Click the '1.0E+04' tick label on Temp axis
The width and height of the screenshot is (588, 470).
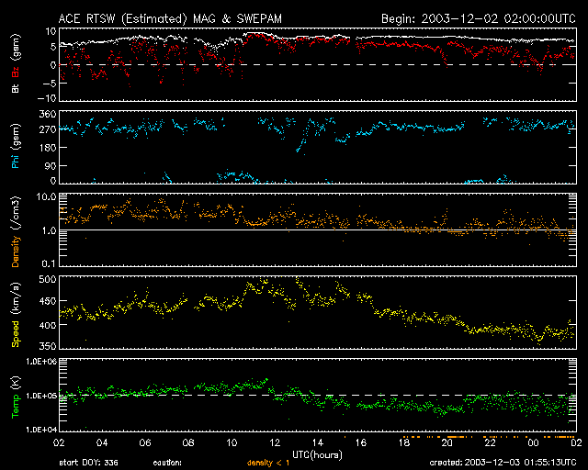(41, 430)
